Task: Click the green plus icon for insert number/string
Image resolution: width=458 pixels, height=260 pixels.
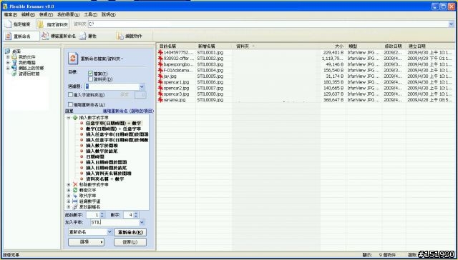Action: (75, 118)
